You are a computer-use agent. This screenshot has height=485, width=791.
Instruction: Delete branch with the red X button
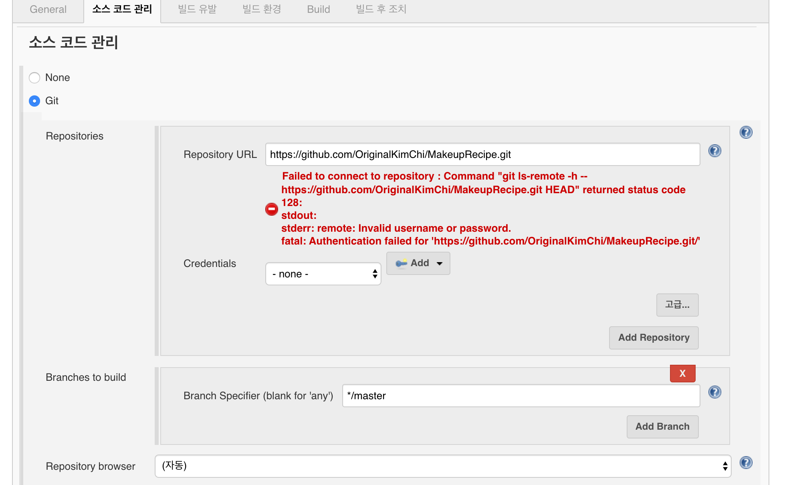[x=682, y=374]
